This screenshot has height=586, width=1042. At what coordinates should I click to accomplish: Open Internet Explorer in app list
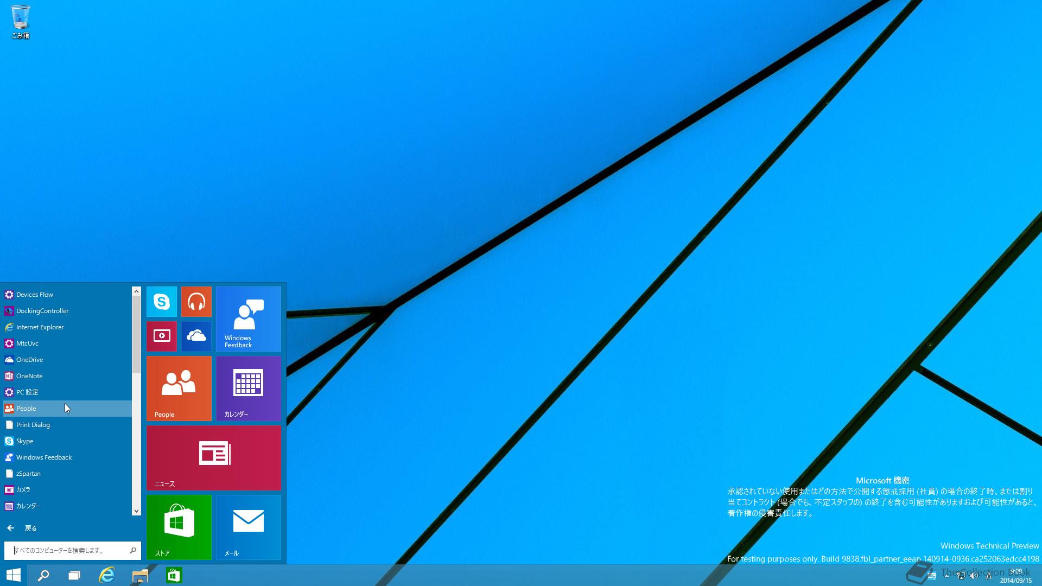[x=67, y=327]
